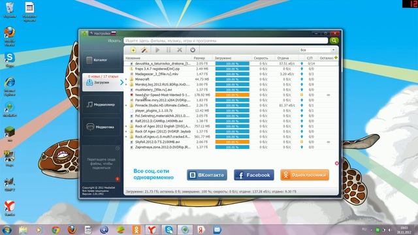Select the Ralf.2012 CAMRip avi row
418x235 pixels.
231,121
